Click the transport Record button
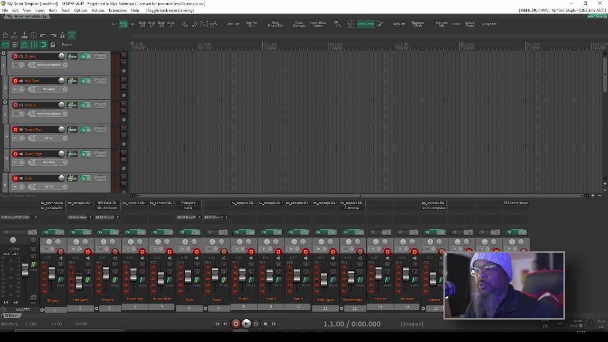This screenshot has height=342, width=608. [x=236, y=324]
